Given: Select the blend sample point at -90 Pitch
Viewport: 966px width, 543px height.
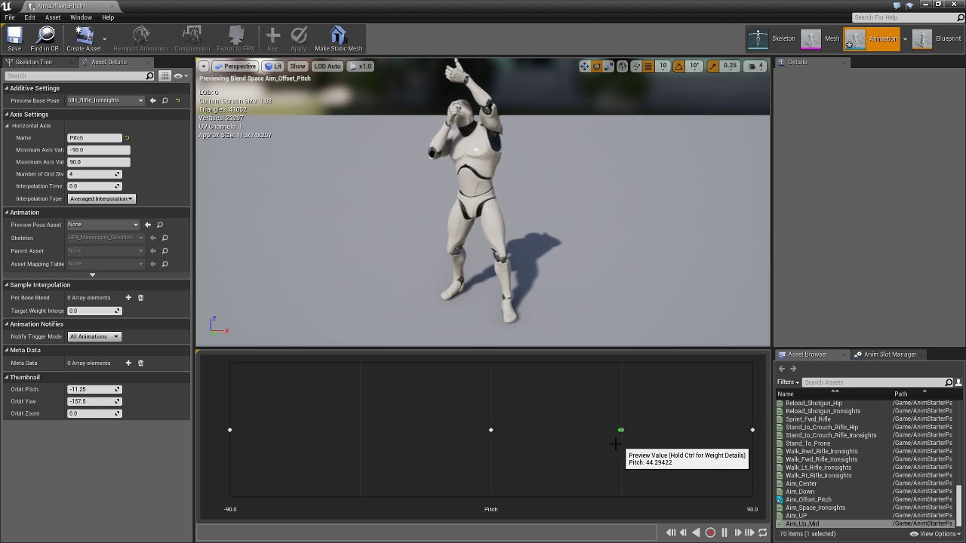Looking at the screenshot, I should point(230,431).
